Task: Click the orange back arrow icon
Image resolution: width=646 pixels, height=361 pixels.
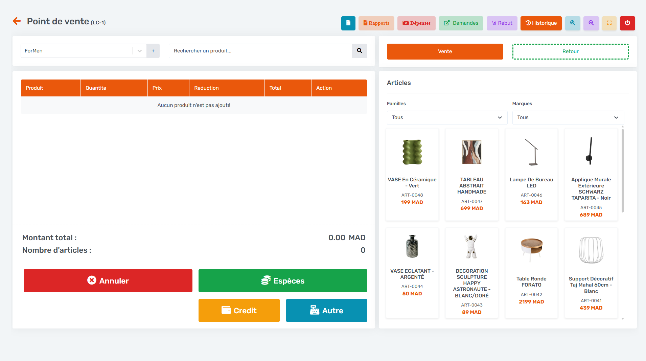Action: pyautogui.click(x=17, y=21)
